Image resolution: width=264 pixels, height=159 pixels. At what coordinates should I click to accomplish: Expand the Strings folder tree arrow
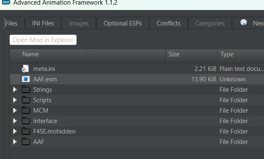coord(15,89)
